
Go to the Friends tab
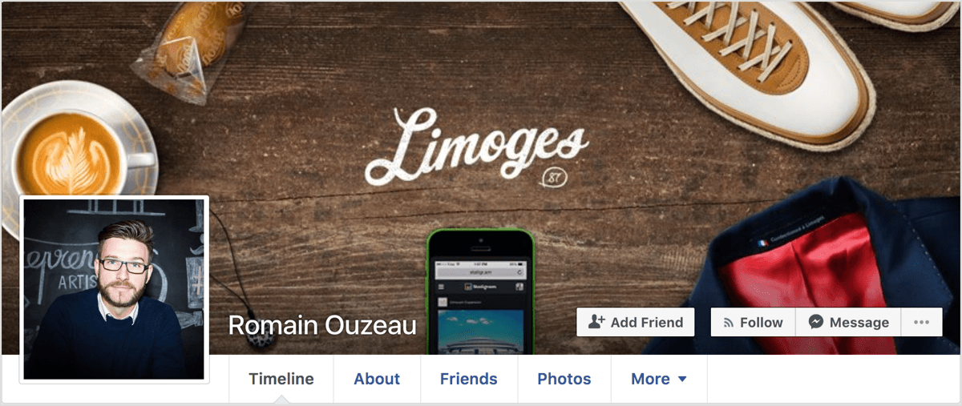click(469, 379)
